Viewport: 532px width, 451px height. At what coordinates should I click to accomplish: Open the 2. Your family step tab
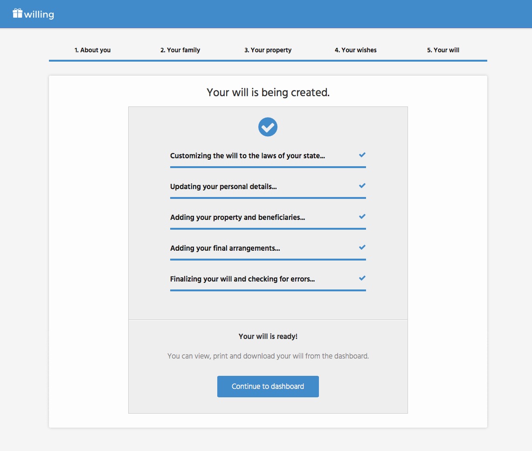pos(180,50)
